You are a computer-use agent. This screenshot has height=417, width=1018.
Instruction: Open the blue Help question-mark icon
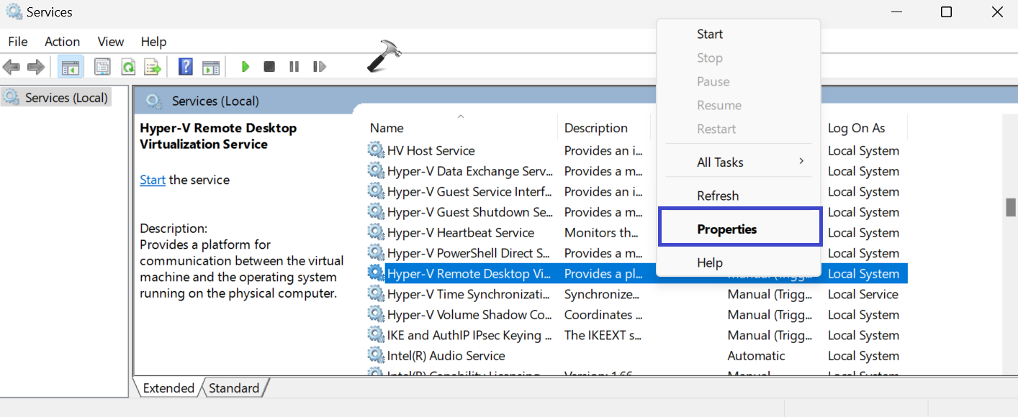pos(186,67)
